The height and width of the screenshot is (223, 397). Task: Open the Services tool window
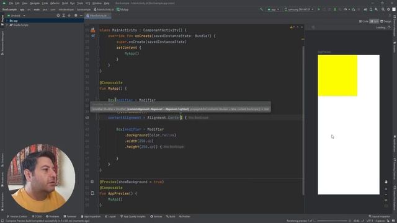click(x=156, y=216)
